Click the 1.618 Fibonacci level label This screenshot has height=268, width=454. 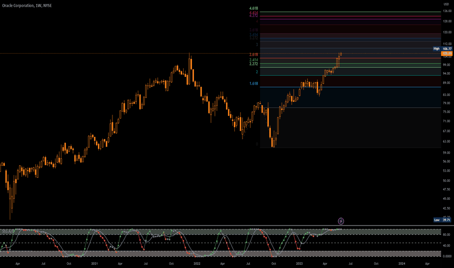click(x=253, y=83)
